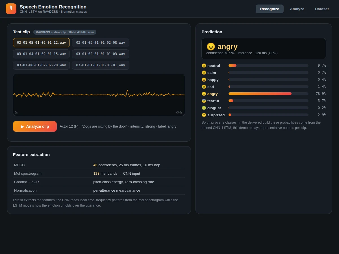Click the sad face emoji icon

click(x=204, y=87)
